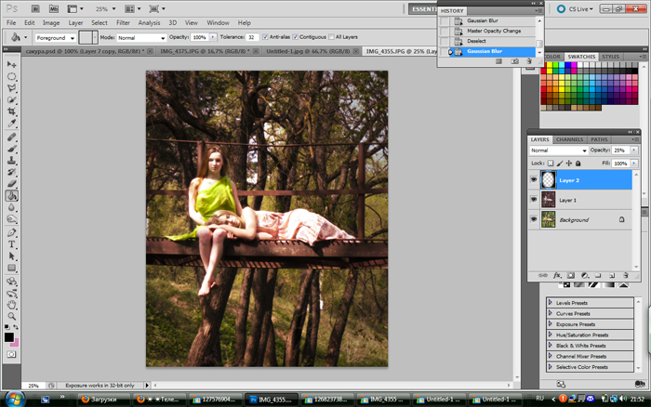
Task: Select the Clone Stamp tool
Action: pyautogui.click(x=11, y=160)
